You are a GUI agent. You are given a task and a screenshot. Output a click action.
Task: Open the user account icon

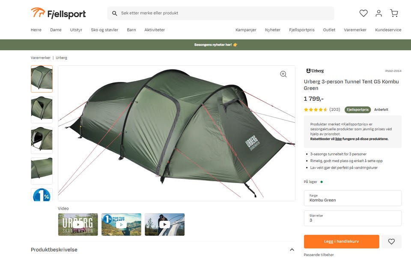(378, 13)
